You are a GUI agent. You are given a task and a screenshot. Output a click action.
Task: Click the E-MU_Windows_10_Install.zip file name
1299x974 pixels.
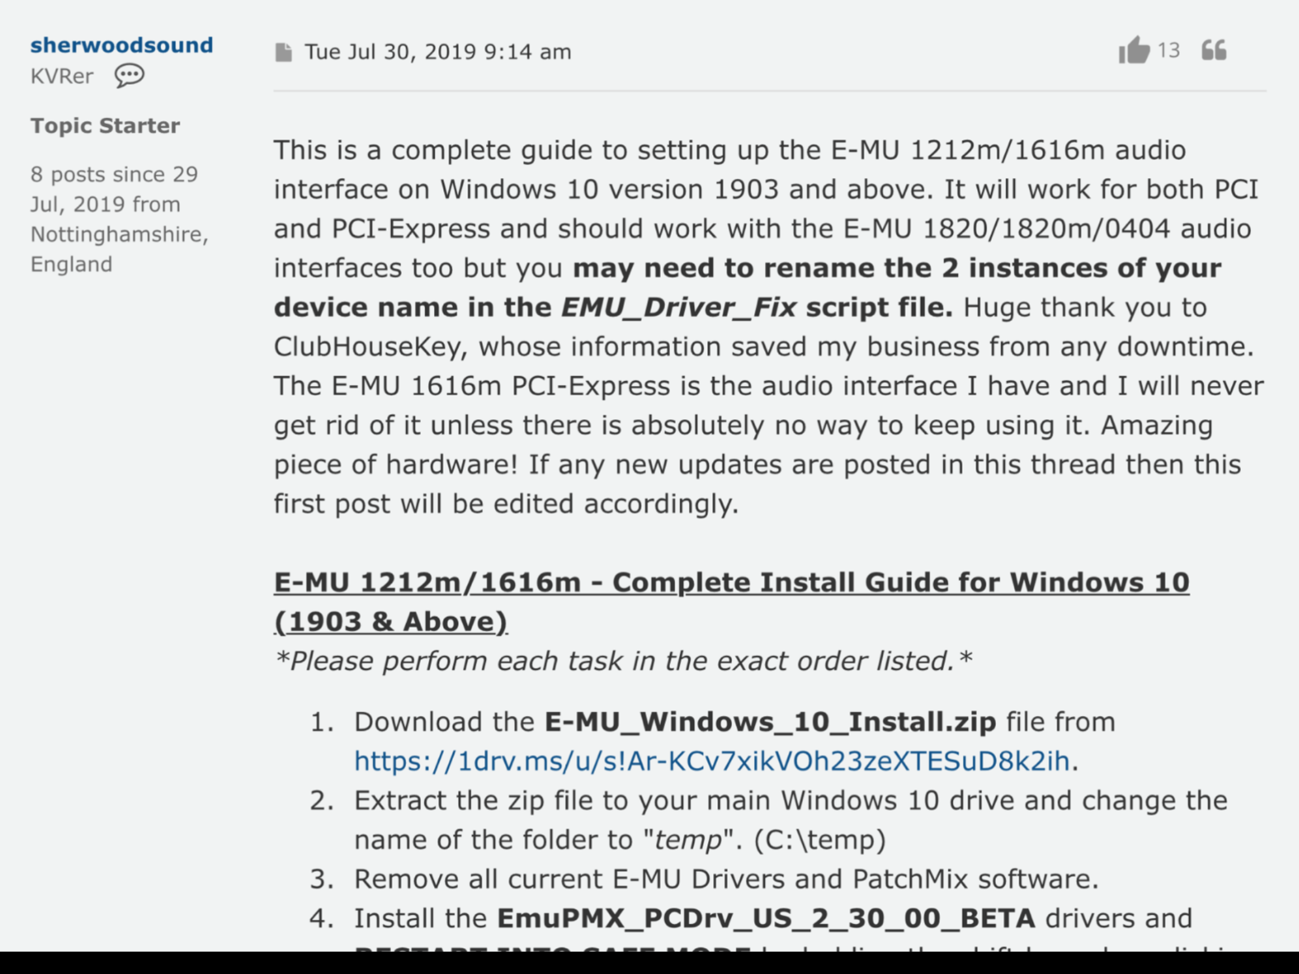coord(770,722)
